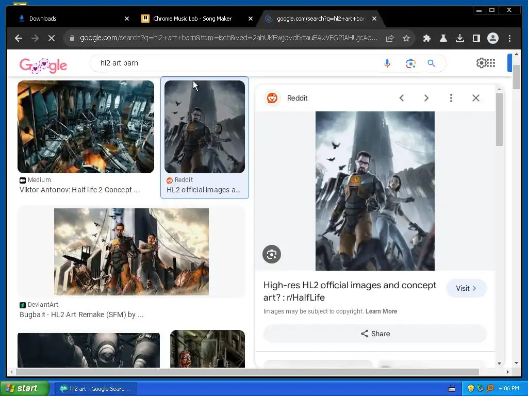Click the Google logo
Image resolution: width=528 pixels, height=396 pixels.
(43, 65)
